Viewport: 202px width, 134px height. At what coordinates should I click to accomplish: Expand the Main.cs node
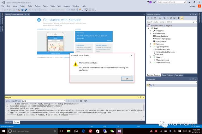(151, 57)
